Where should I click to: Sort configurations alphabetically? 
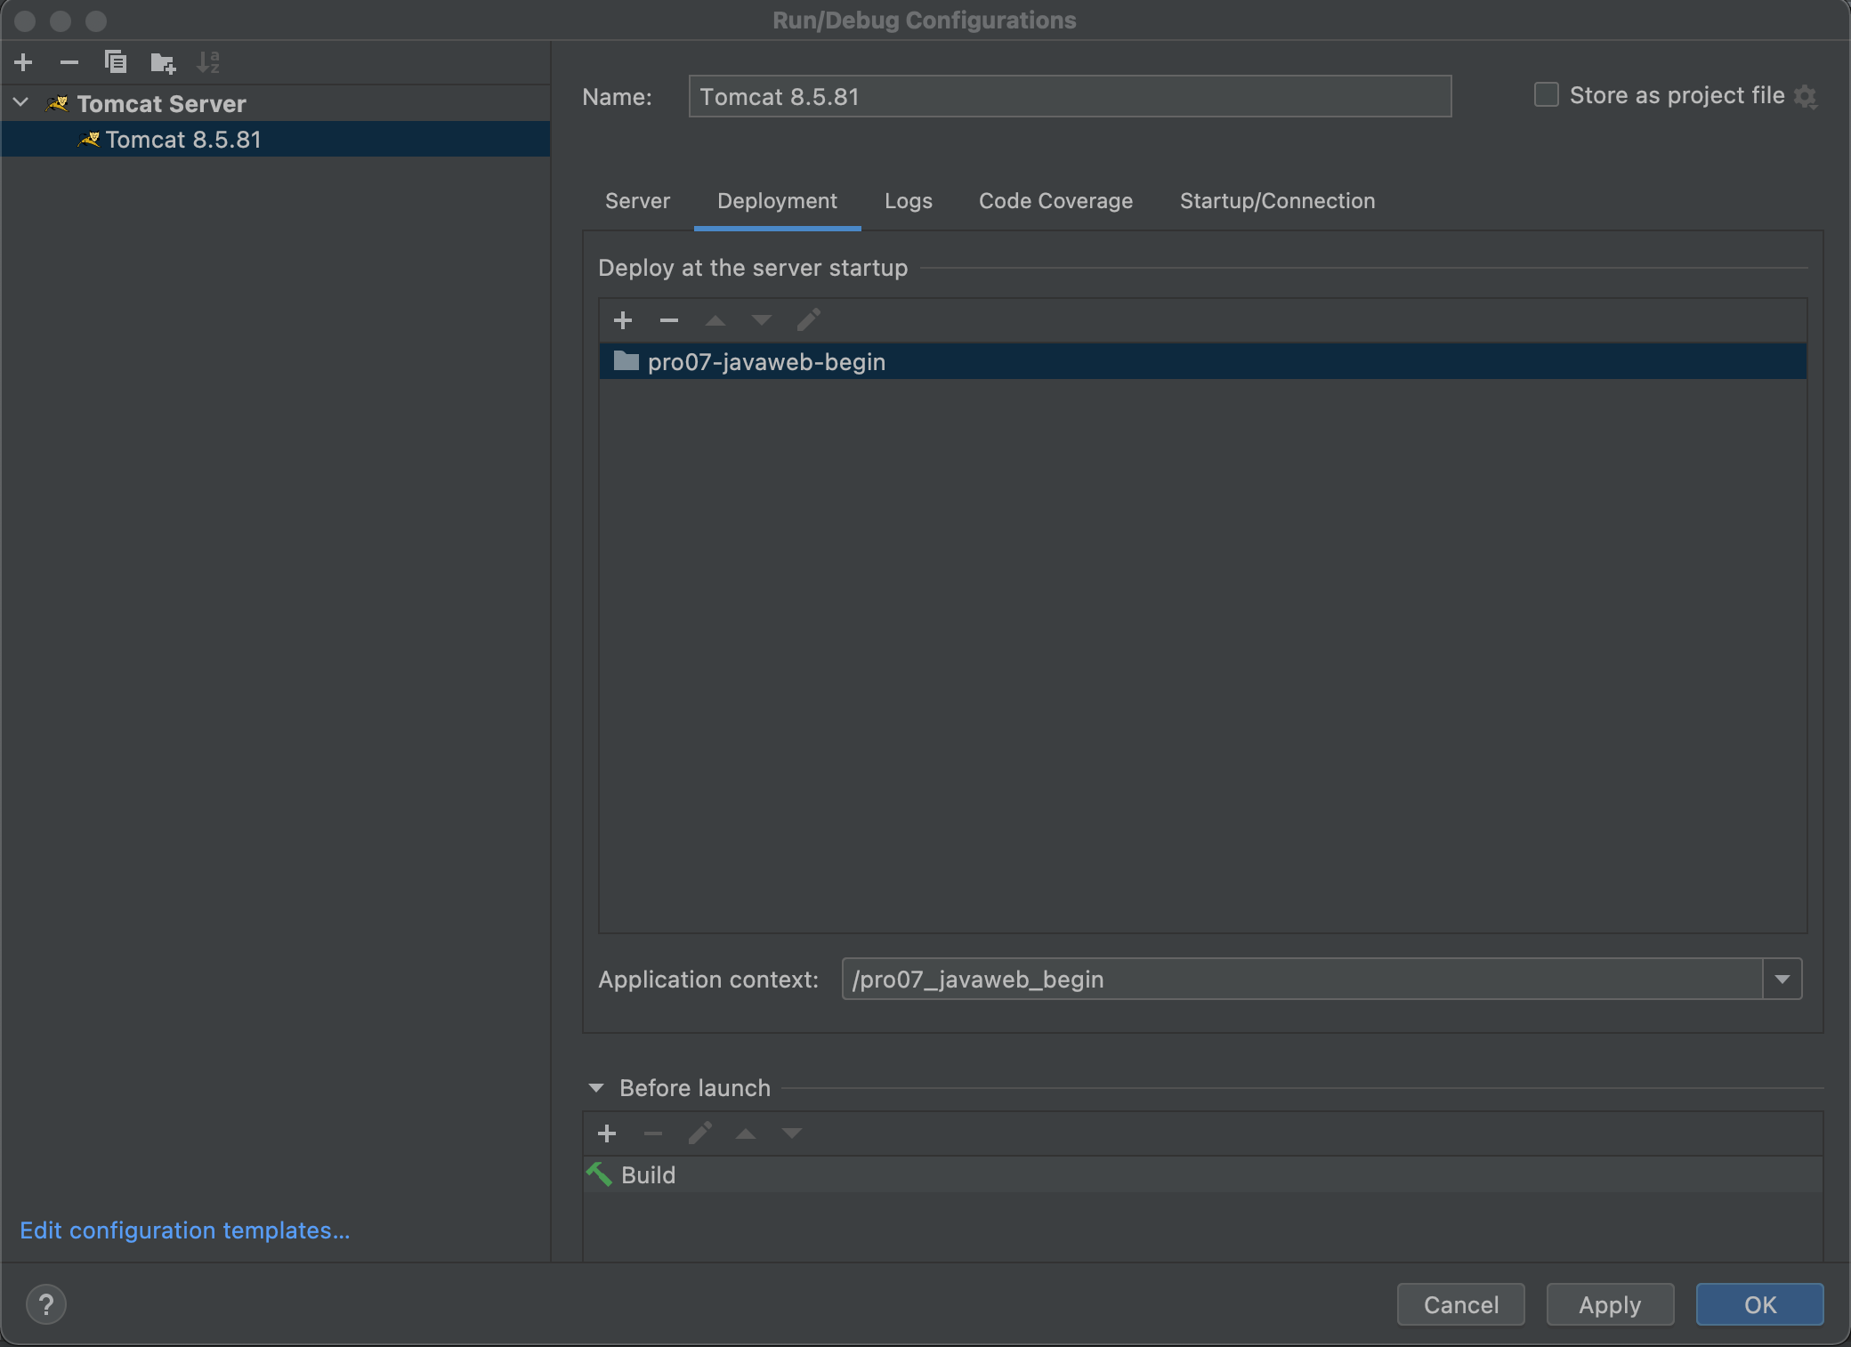208,62
